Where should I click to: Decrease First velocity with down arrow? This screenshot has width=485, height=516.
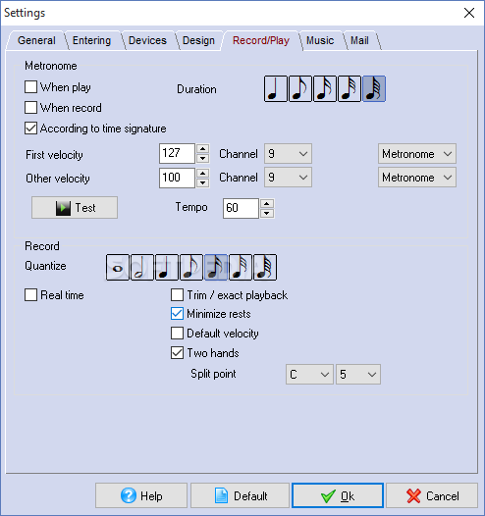(x=203, y=159)
